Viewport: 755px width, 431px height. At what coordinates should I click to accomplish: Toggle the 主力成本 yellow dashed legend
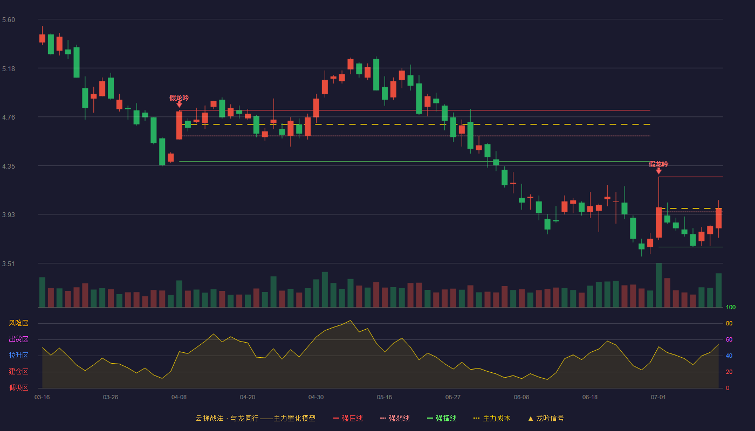pos(491,418)
